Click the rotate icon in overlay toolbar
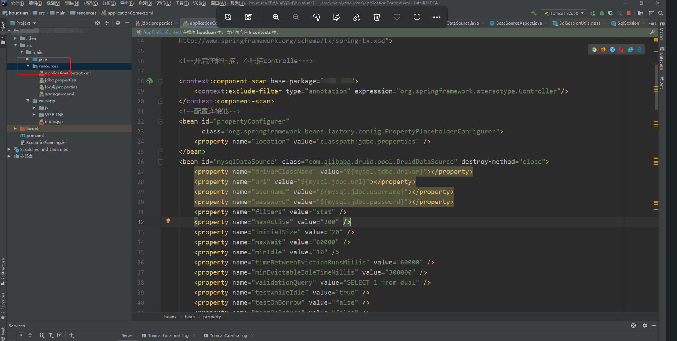The image size is (677, 341). click(x=316, y=17)
